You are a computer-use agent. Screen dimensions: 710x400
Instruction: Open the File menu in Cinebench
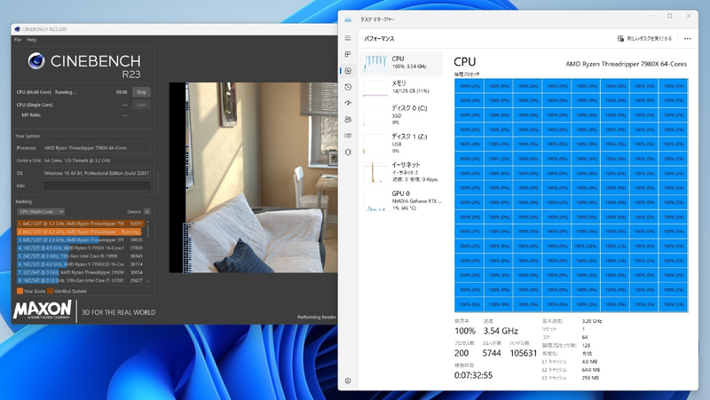pos(18,40)
